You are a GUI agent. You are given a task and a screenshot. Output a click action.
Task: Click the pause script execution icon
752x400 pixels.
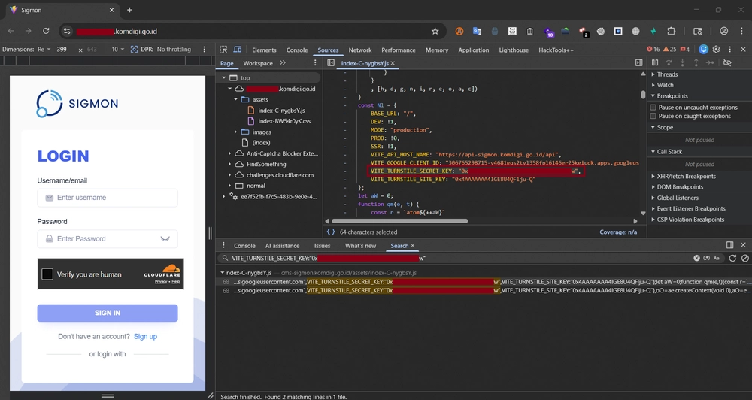point(655,63)
